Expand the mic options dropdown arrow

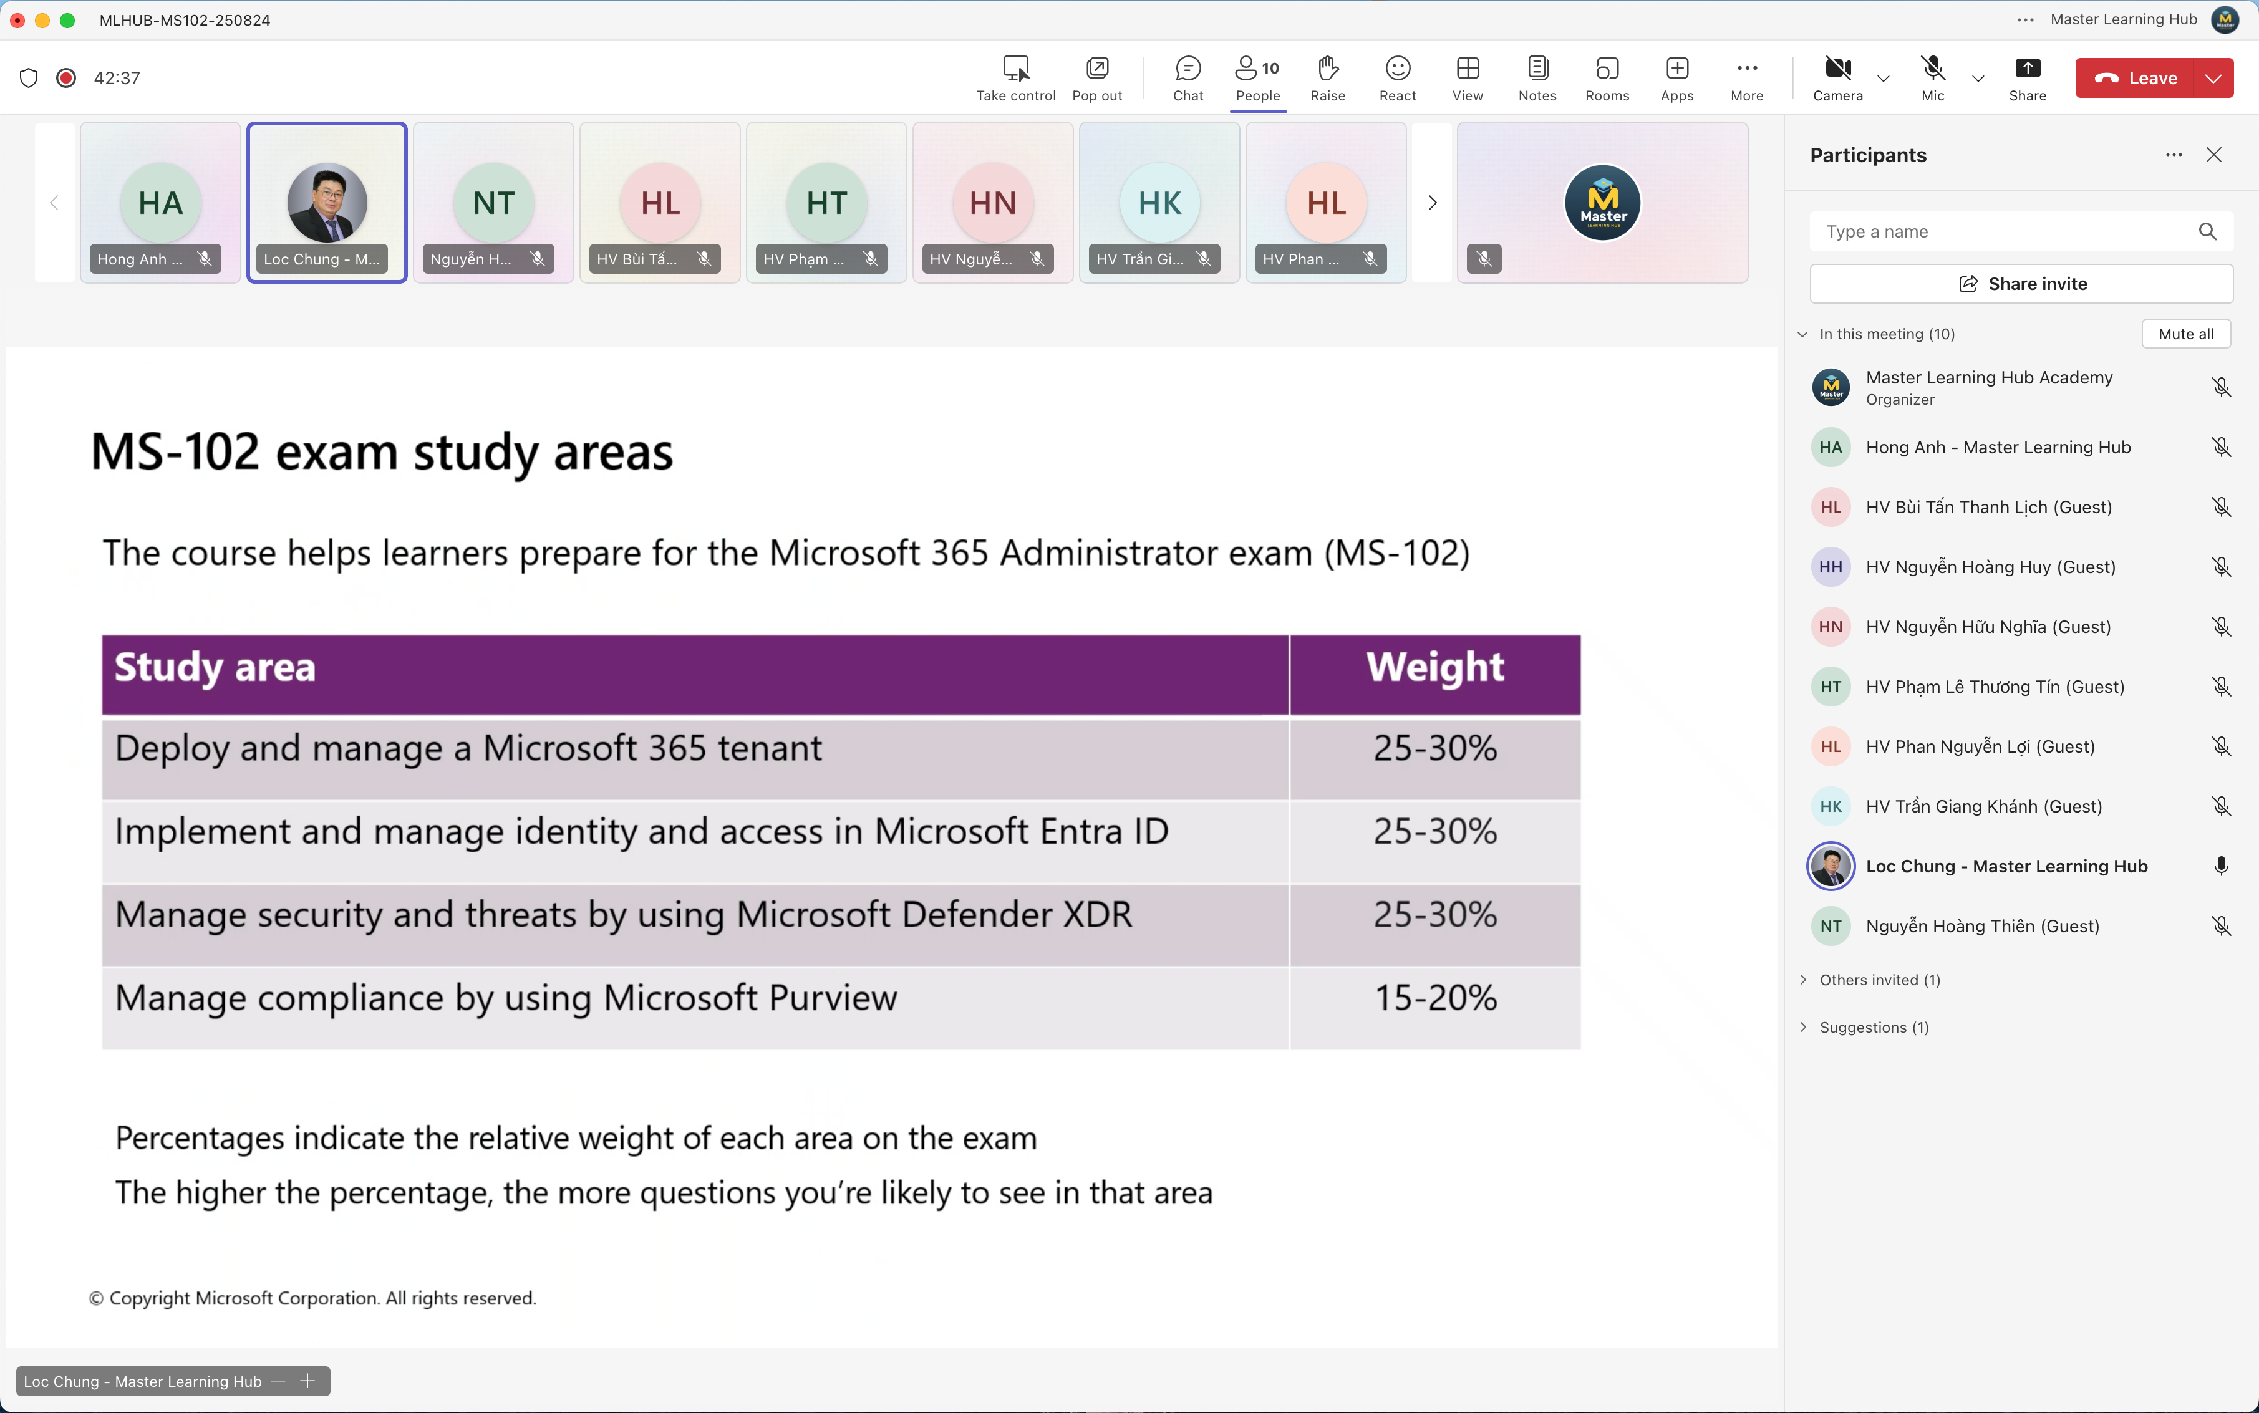[x=1978, y=79]
